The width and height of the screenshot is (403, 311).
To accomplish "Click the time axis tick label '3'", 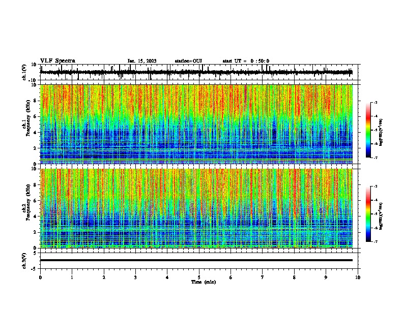I will point(135,277).
